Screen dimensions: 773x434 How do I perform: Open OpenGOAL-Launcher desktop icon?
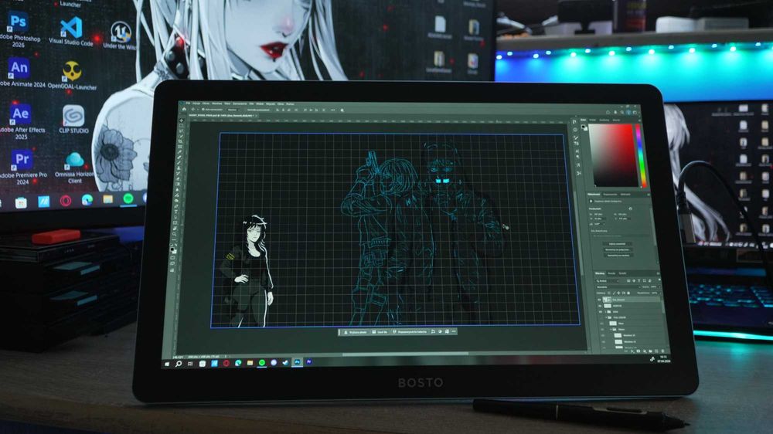click(x=72, y=71)
